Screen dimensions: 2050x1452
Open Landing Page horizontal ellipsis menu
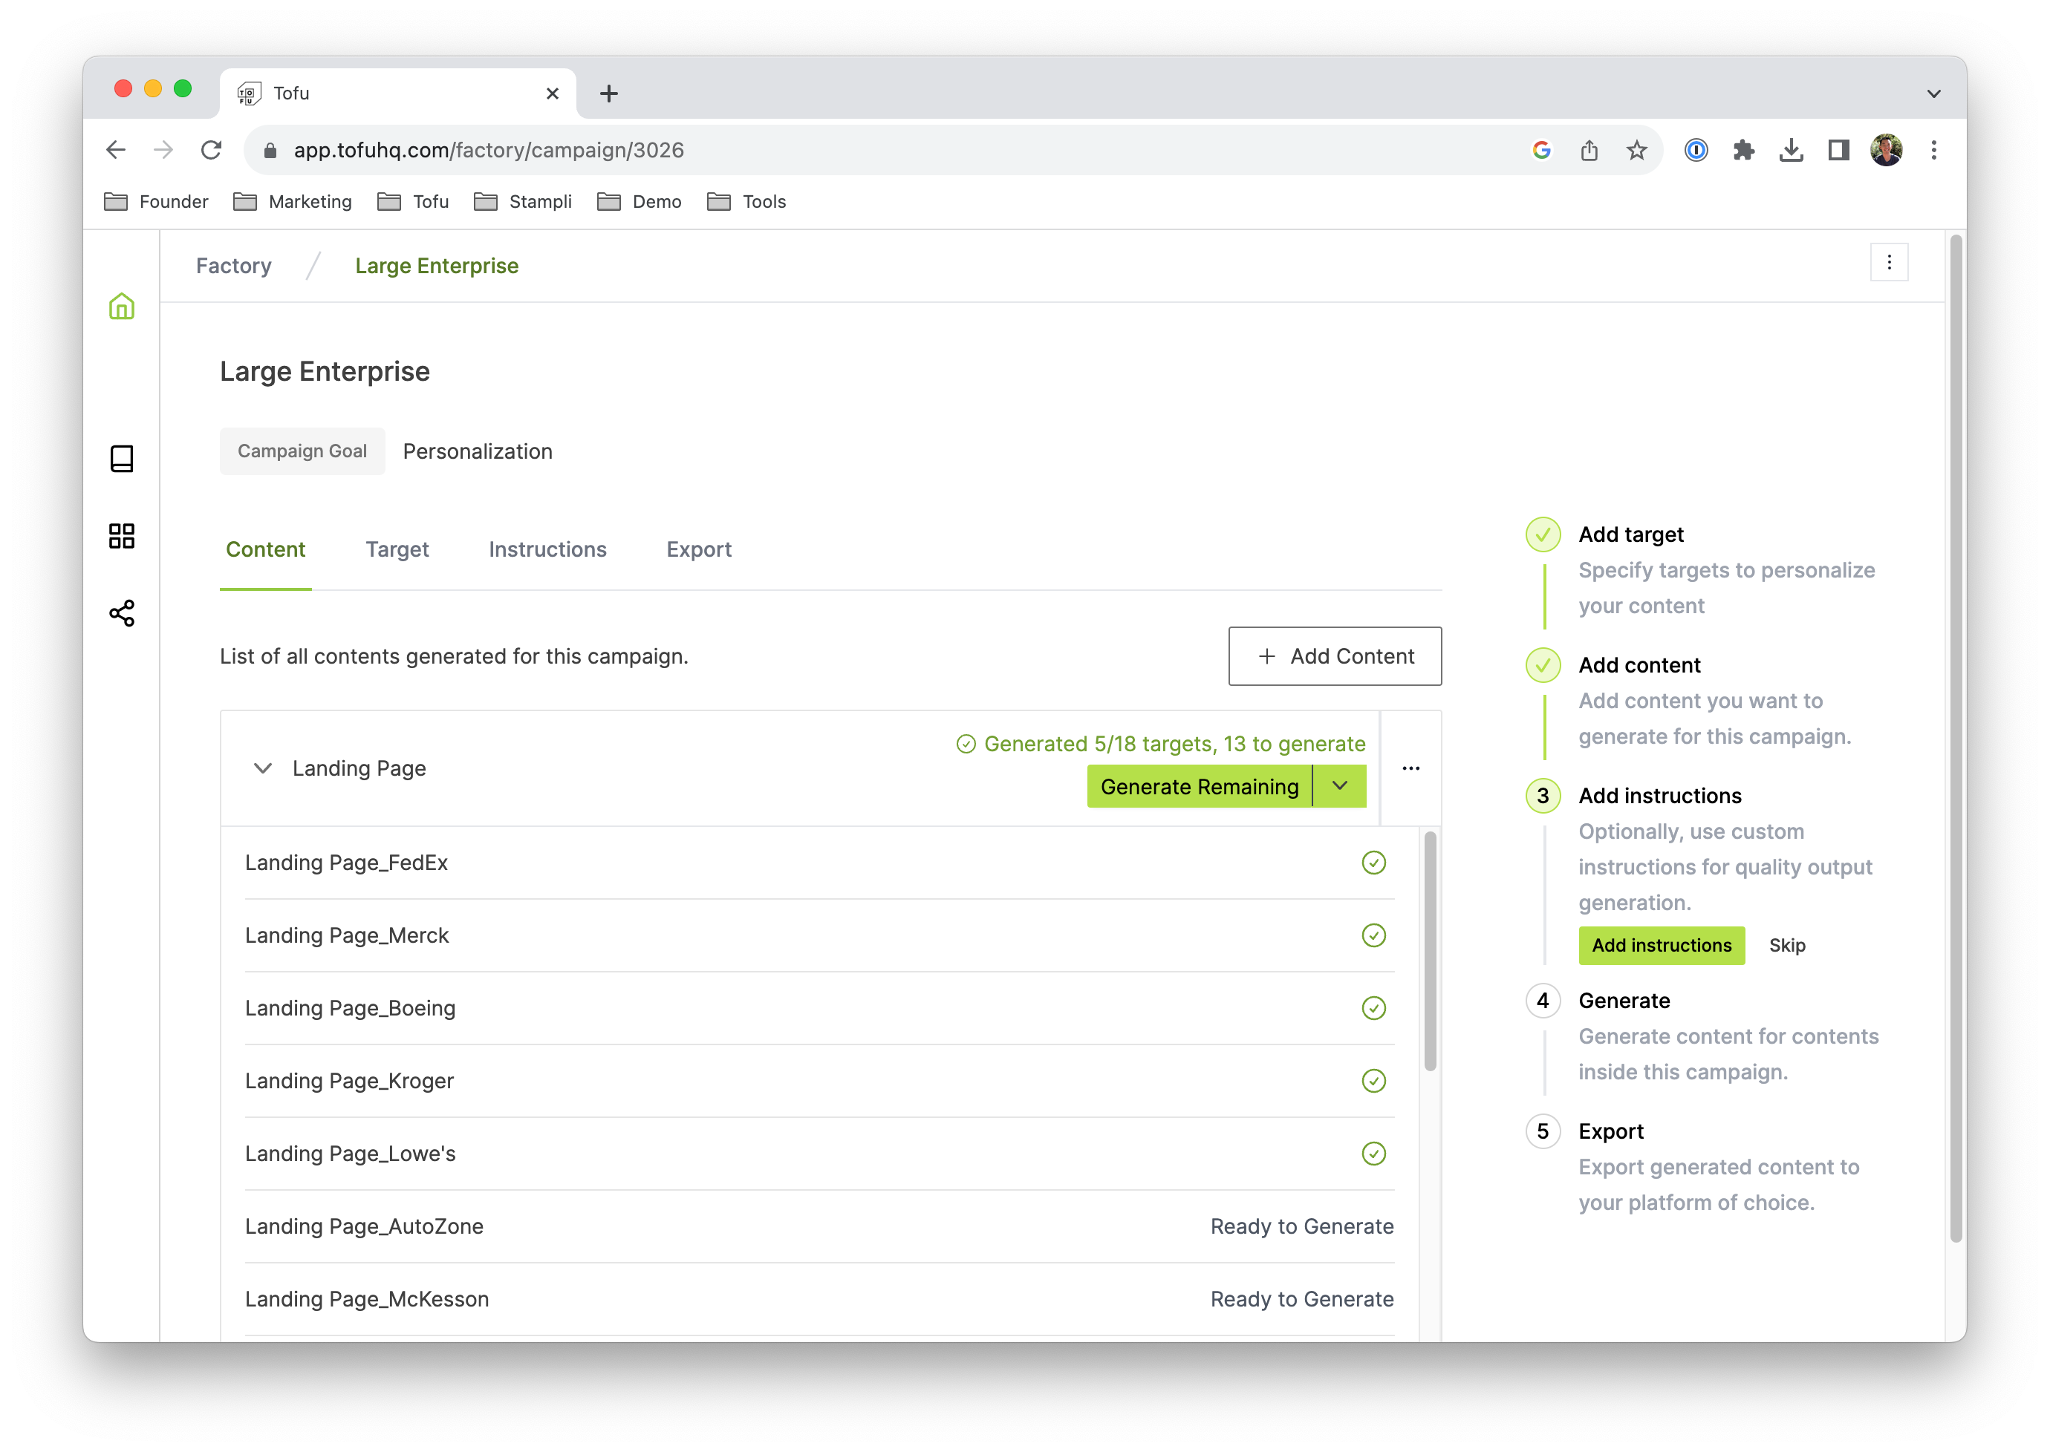coord(1410,768)
